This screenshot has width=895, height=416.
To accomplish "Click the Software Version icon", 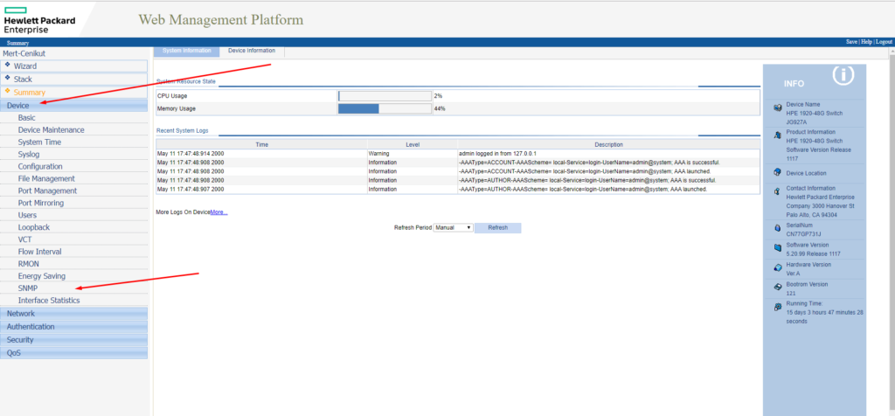I will pos(777,247).
